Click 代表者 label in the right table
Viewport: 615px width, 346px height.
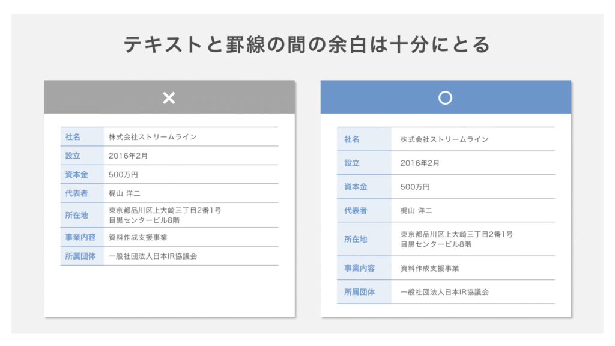[x=356, y=211]
